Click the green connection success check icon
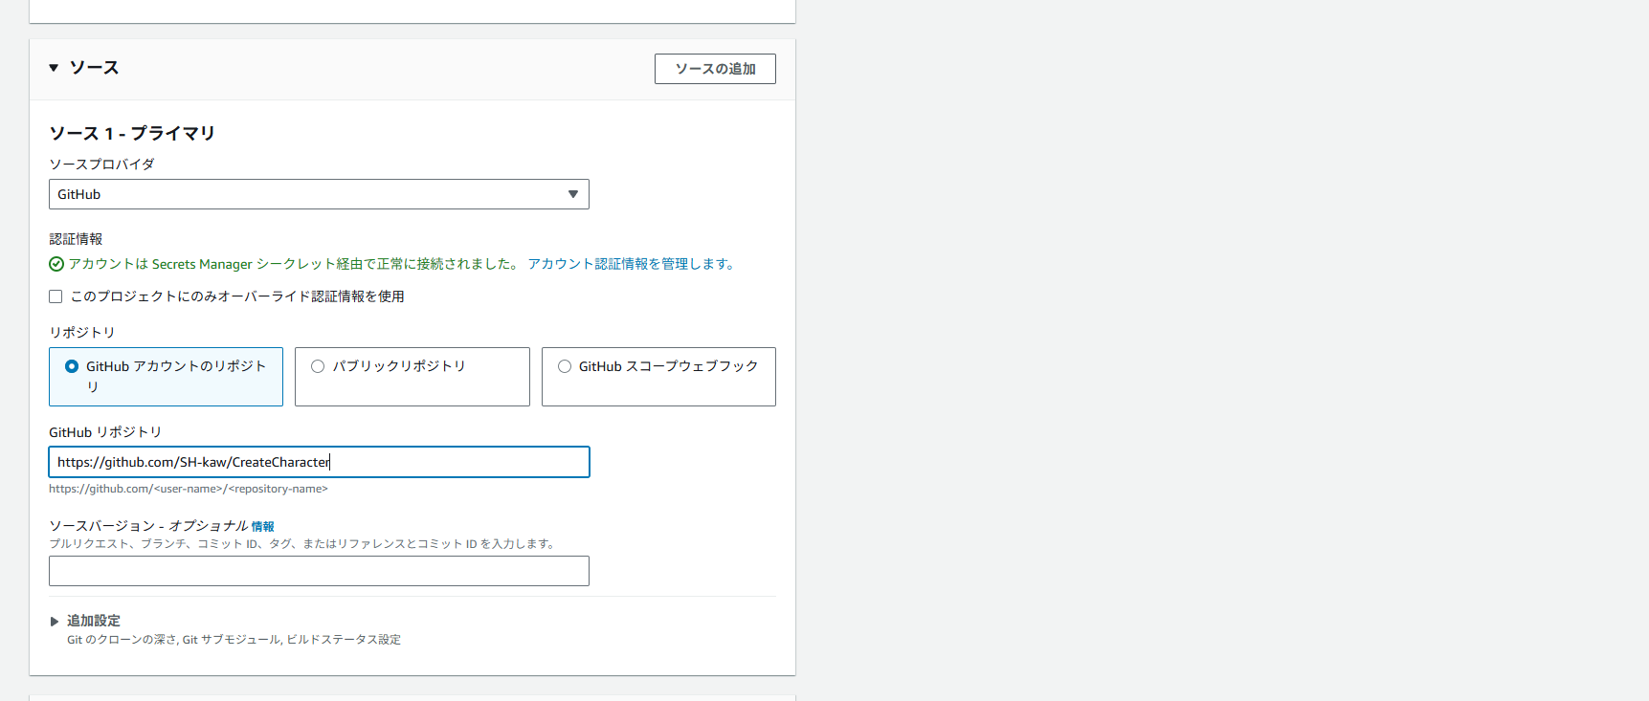The image size is (1649, 701). (56, 264)
